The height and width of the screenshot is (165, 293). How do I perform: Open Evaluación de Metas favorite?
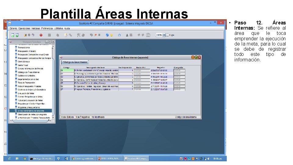point(26,93)
